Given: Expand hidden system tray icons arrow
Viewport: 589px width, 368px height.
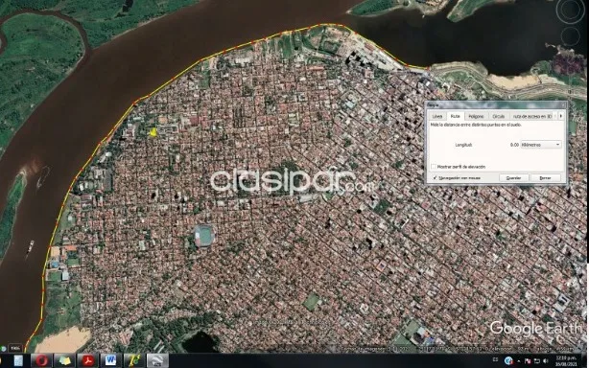Looking at the screenshot, I should (518, 361).
